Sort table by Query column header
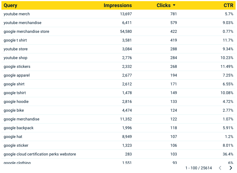This screenshot has height=173, width=237. 10,5
